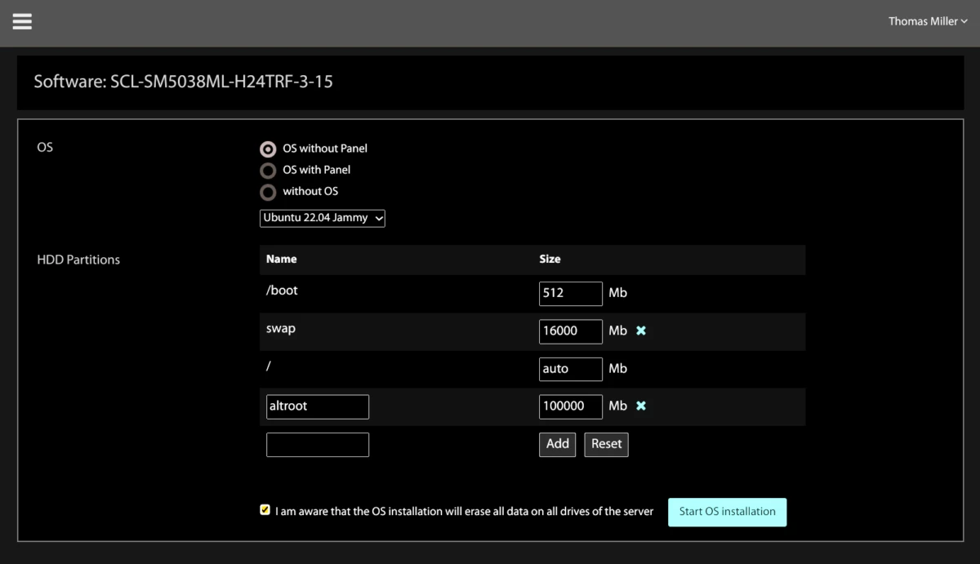The width and height of the screenshot is (980, 564).
Task: Click Add partition button
Action: coord(558,444)
